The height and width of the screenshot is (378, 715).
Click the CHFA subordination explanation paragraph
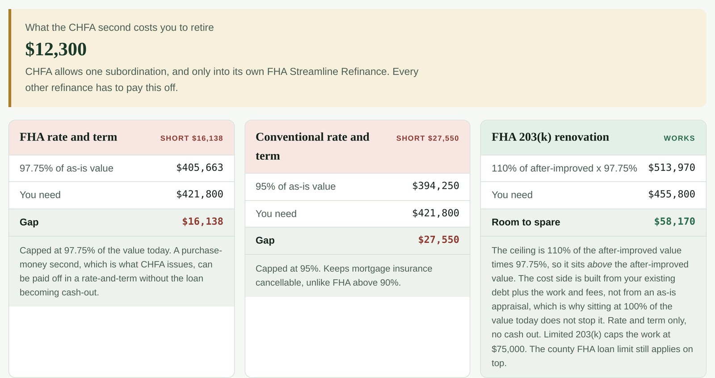tap(222, 79)
